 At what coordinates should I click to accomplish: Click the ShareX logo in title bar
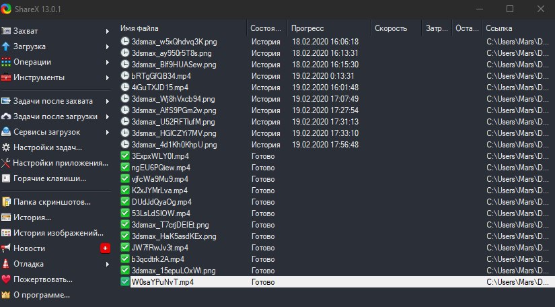tap(6, 9)
